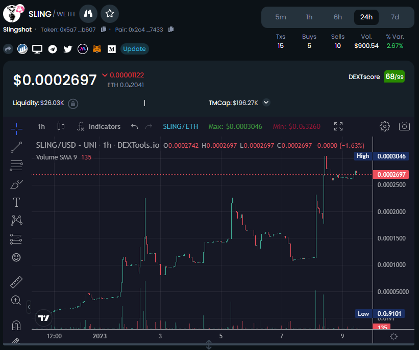Toggle chart to SLING/ETH pair
Viewport: 419px width, 350px height.
tap(181, 126)
